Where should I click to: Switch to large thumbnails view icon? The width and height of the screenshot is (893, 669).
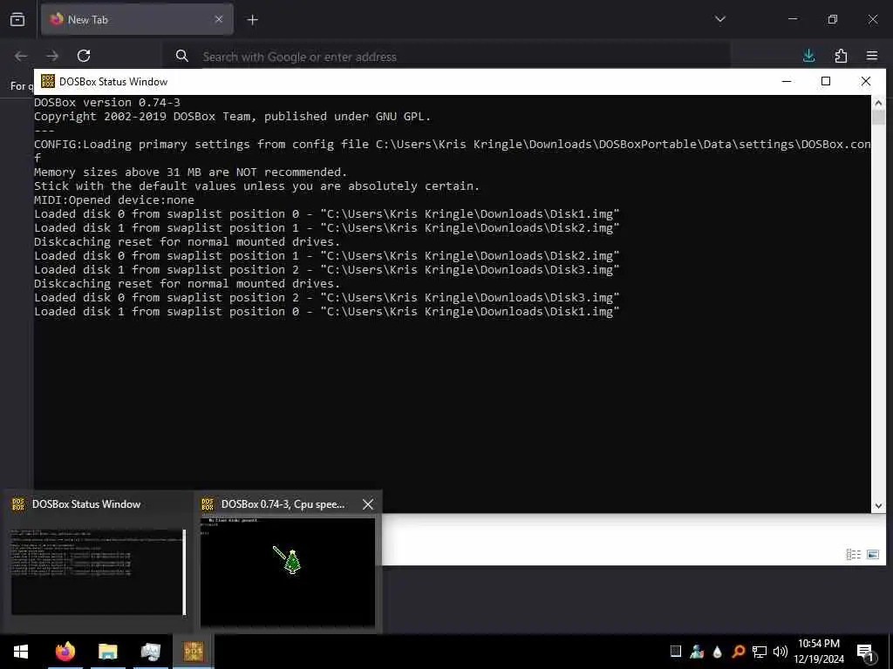click(872, 554)
